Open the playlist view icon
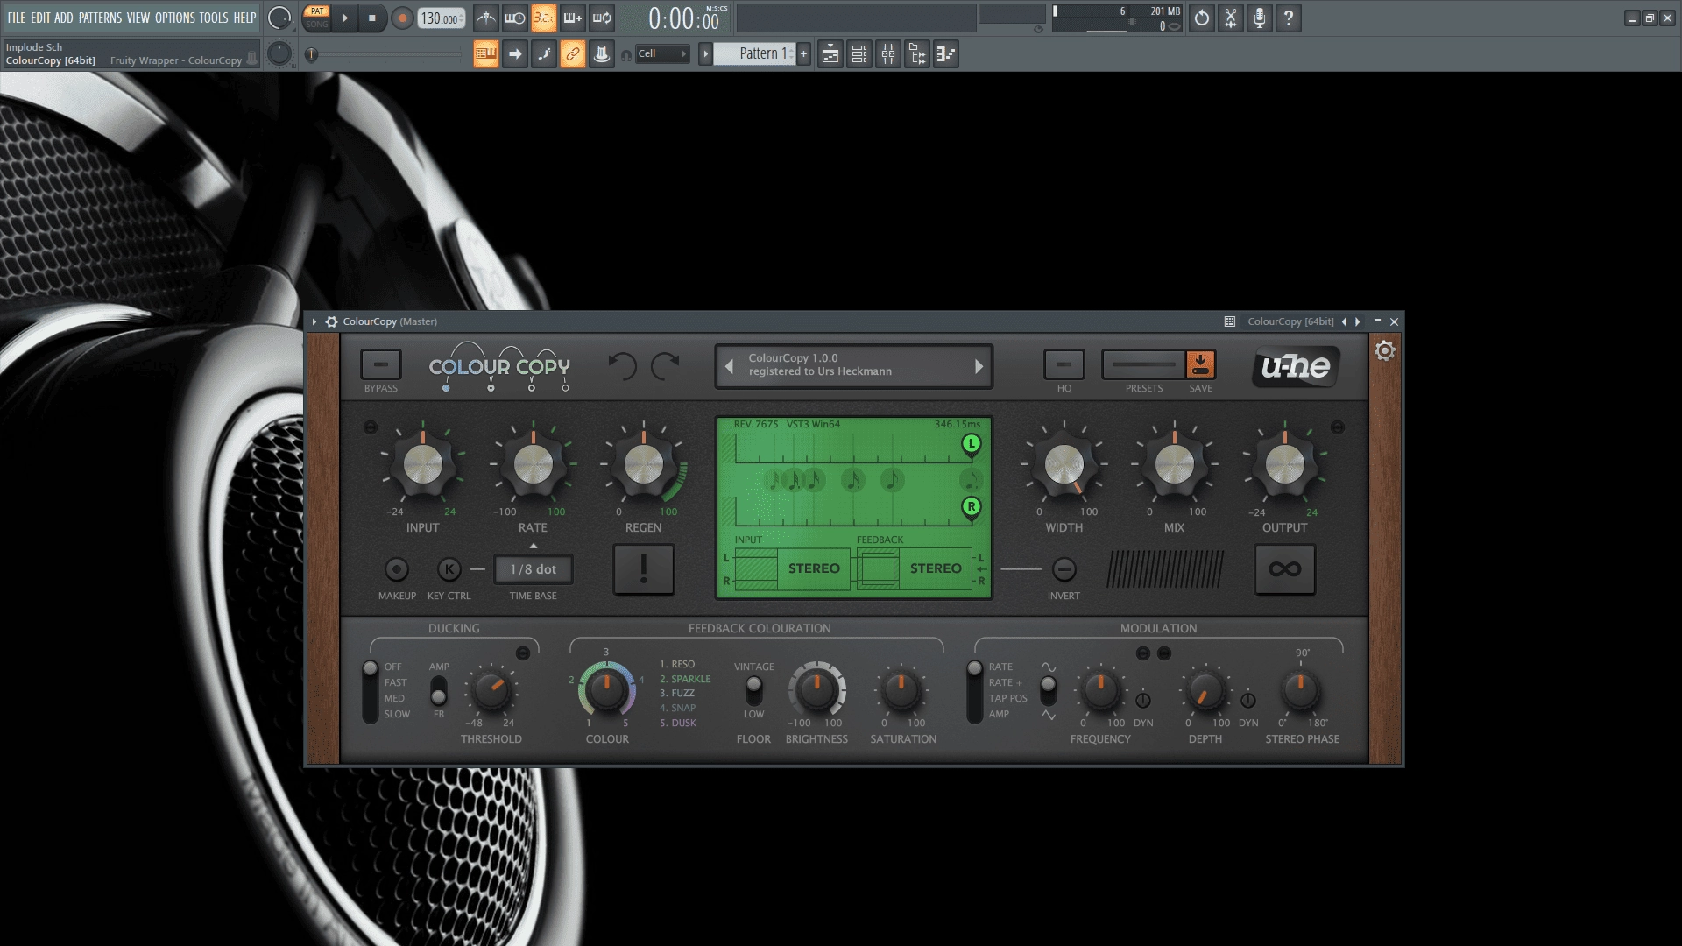1682x946 pixels. pos(830,54)
